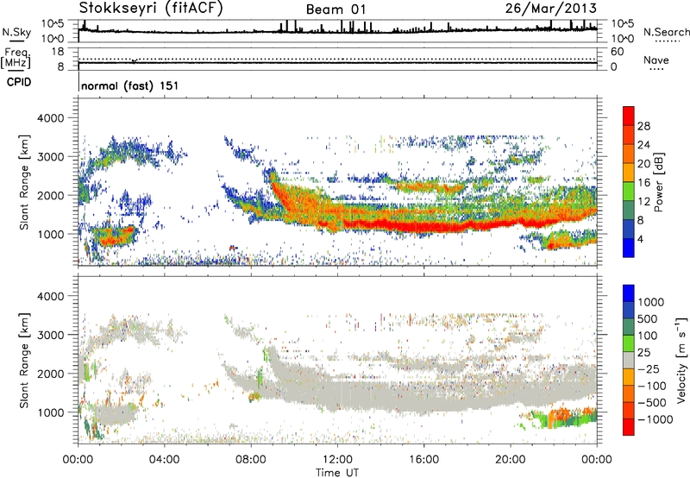
Task: Click the 08:00 time axis tick label
Action: click(251, 460)
